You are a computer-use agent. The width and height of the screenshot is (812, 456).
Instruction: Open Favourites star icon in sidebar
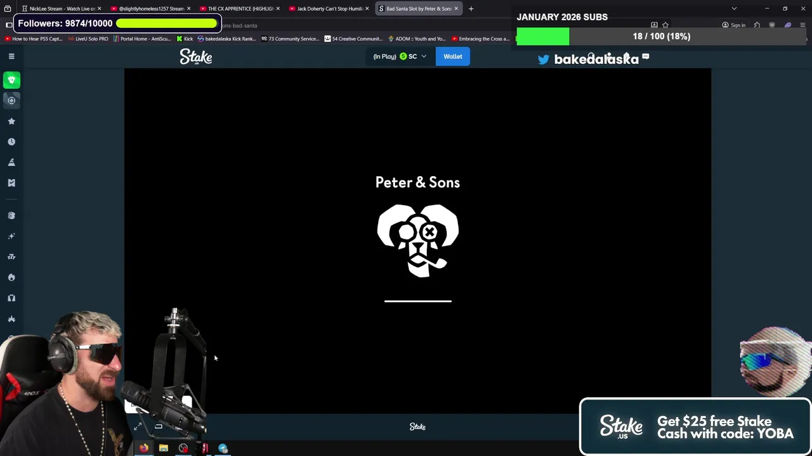pyautogui.click(x=11, y=121)
